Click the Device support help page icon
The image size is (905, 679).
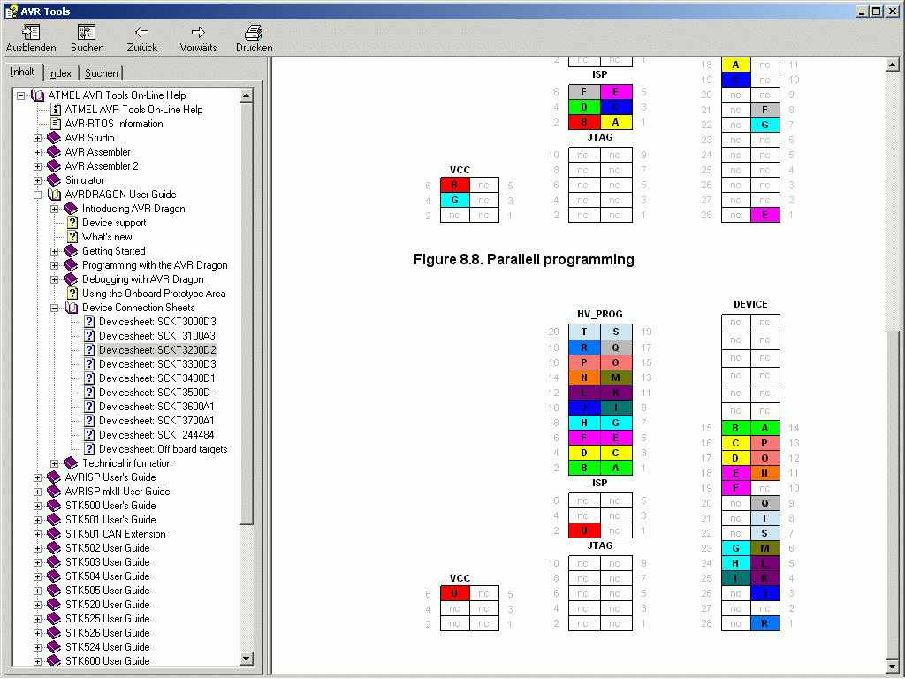[x=72, y=222]
